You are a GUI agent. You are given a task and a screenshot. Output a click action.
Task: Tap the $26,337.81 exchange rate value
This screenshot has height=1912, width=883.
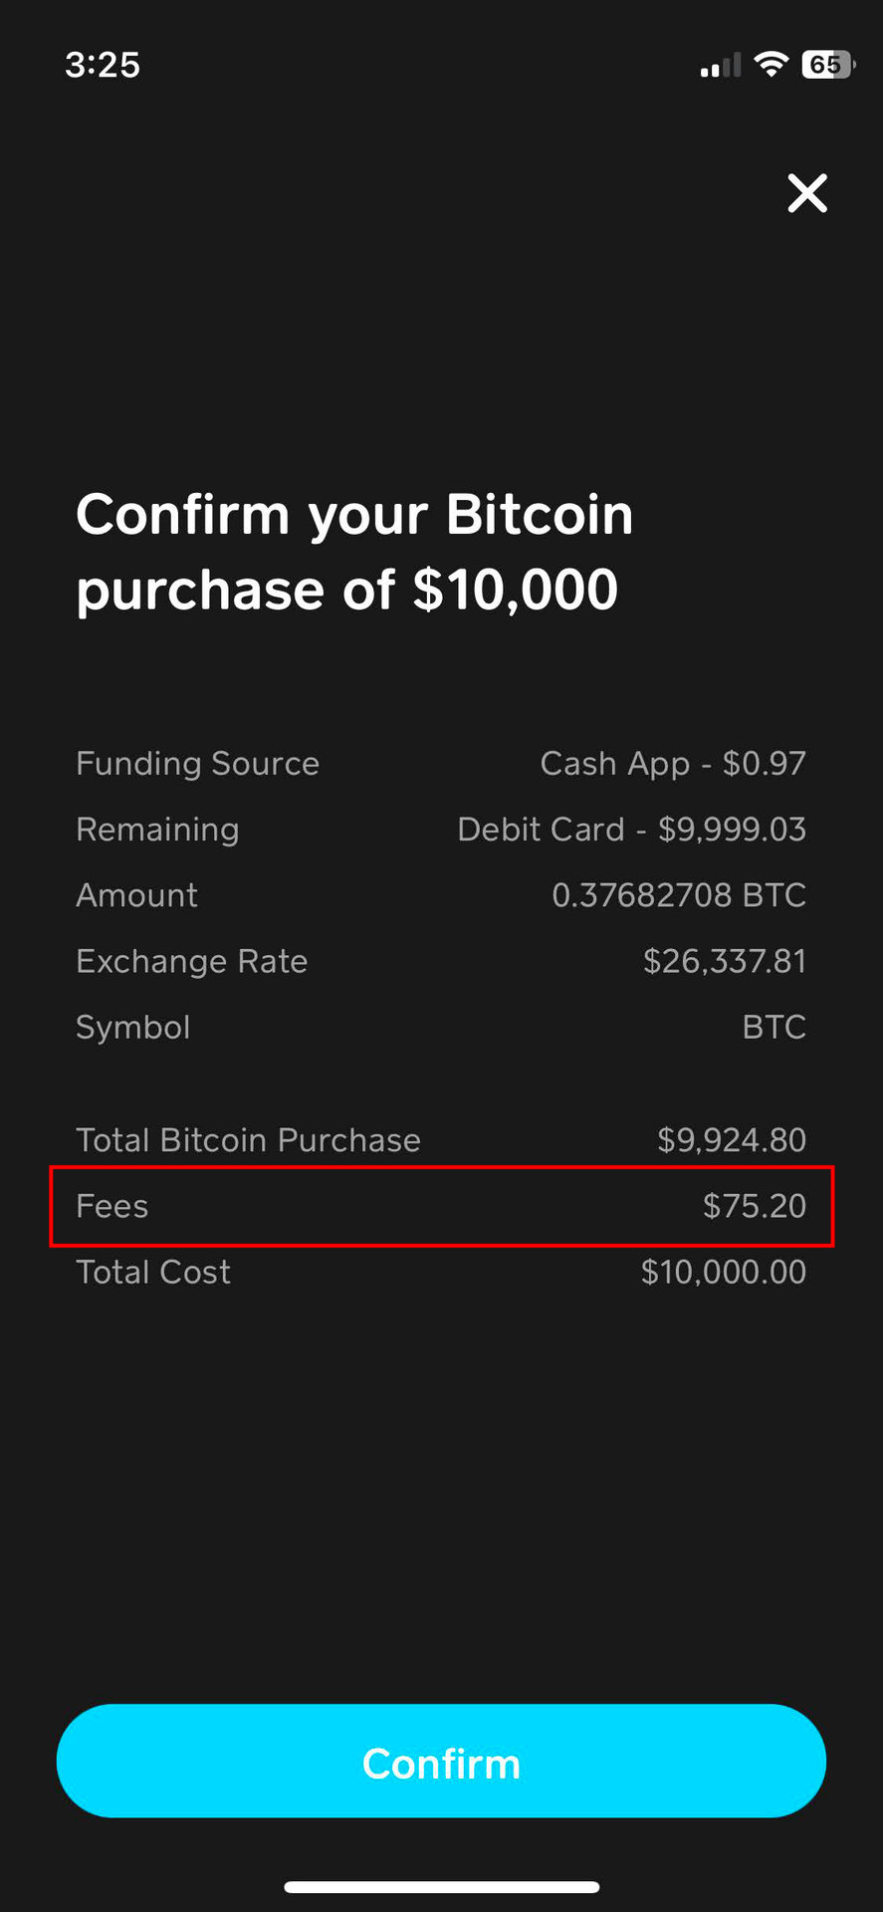pos(724,962)
